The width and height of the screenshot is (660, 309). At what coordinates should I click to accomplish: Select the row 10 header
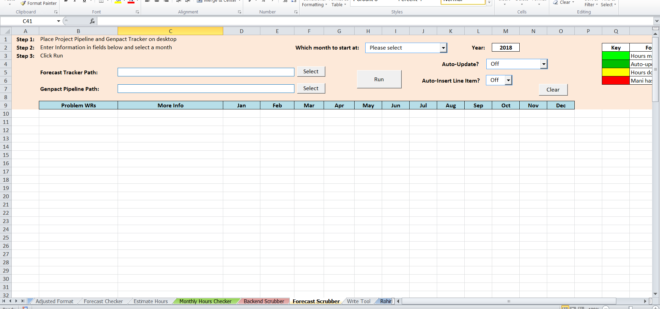pyautogui.click(x=6, y=114)
